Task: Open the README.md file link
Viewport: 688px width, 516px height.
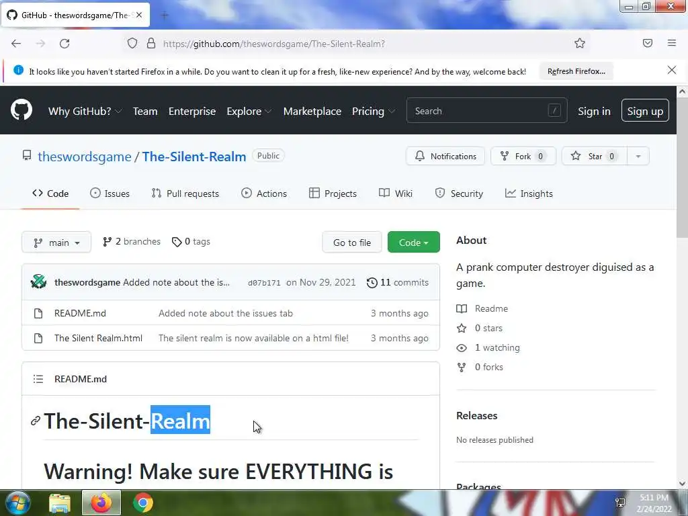Action: pos(80,313)
